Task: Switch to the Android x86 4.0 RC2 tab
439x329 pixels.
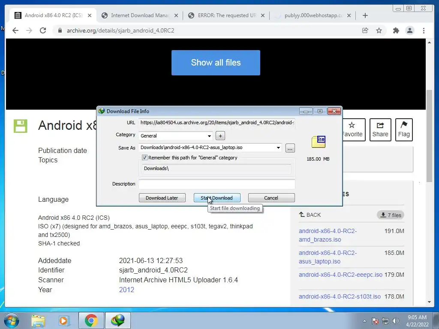Action: click(x=53, y=15)
